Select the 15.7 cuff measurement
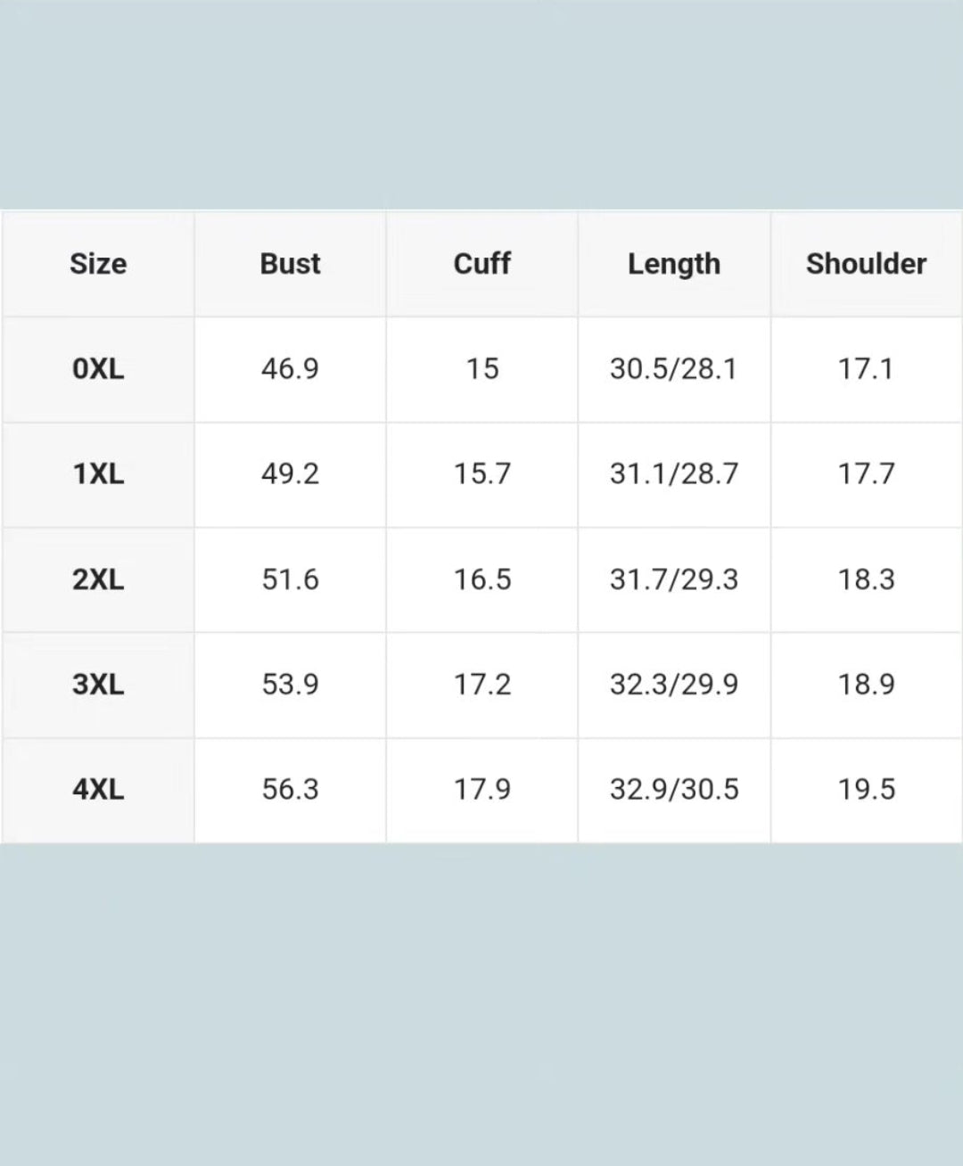963x1166 pixels. click(482, 474)
